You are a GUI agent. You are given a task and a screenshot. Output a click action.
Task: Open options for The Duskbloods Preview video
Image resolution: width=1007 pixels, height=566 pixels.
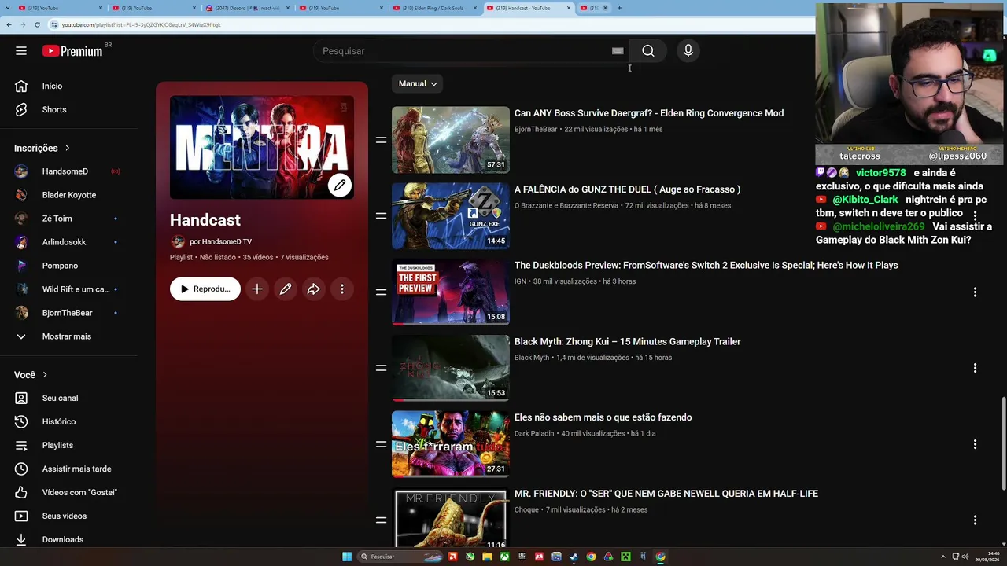tap(975, 292)
